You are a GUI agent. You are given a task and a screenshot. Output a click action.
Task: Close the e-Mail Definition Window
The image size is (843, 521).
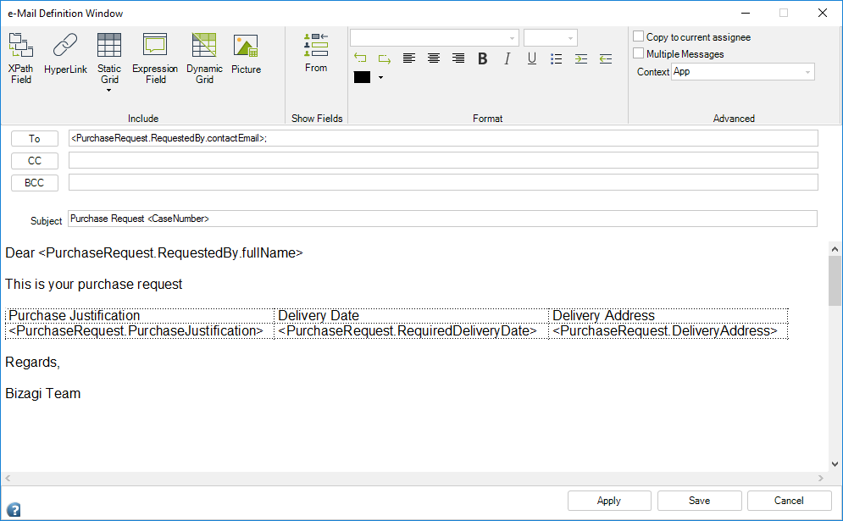[x=823, y=13]
